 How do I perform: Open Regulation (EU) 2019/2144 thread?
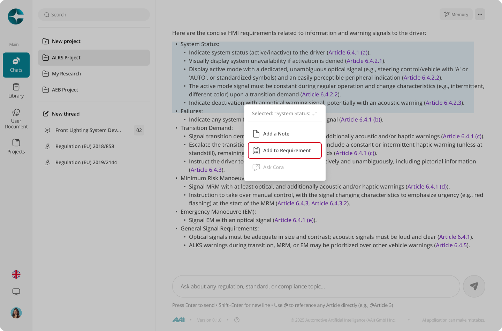94,162
